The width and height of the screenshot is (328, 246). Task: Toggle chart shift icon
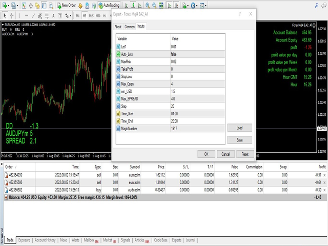coord(176,6)
